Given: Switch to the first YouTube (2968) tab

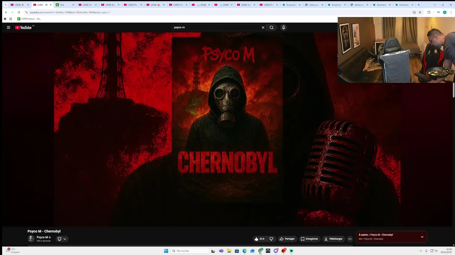Looking at the screenshot, I should (20, 5).
